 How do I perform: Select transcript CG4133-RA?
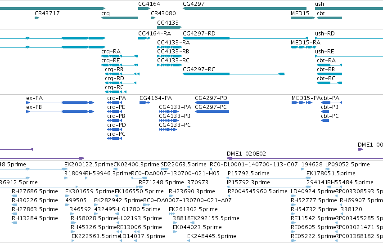[170, 47]
